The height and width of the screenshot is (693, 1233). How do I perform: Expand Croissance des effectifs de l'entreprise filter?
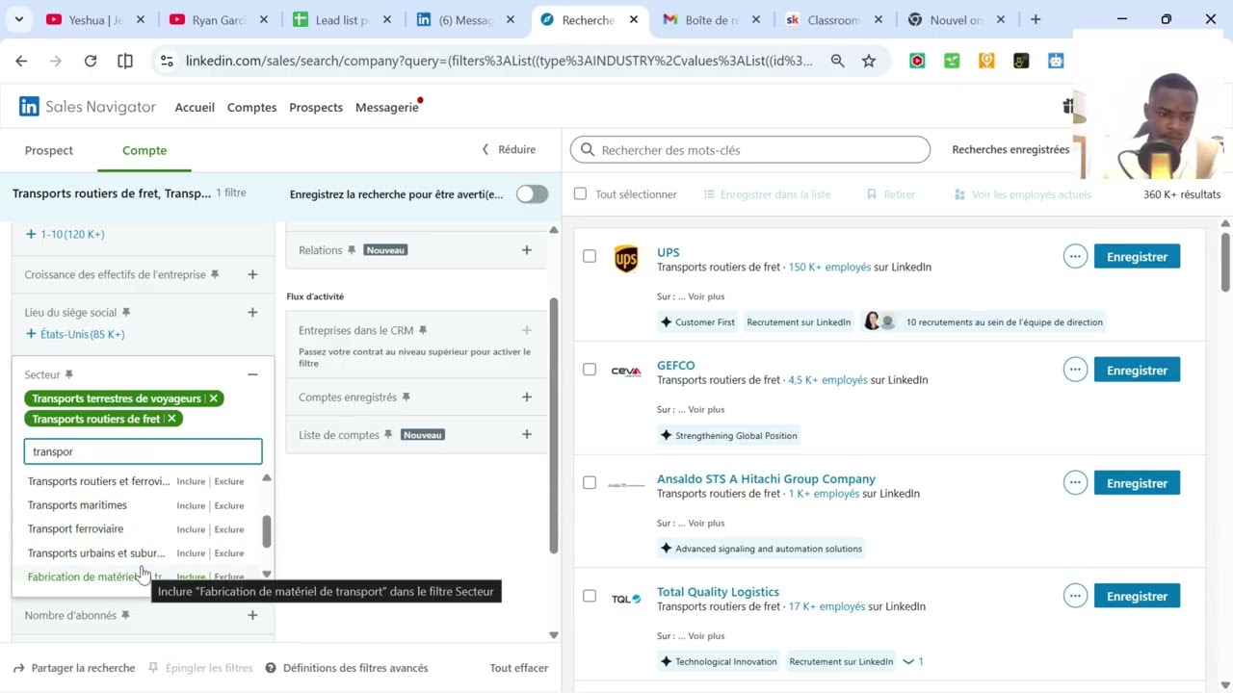(x=252, y=274)
